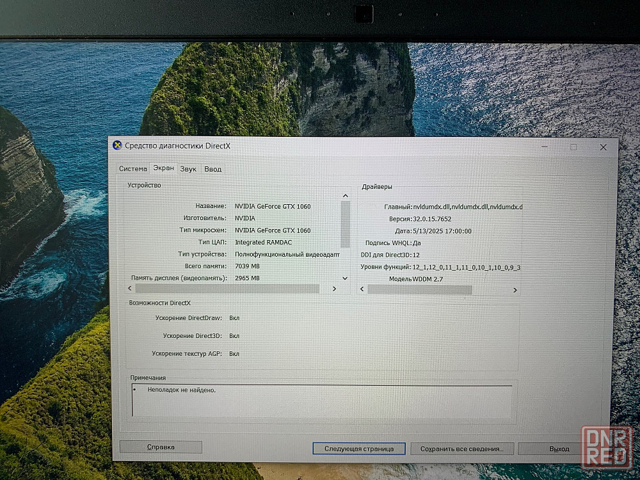Click the Справка button
This screenshot has height=480, width=640.
(x=161, y=447)
